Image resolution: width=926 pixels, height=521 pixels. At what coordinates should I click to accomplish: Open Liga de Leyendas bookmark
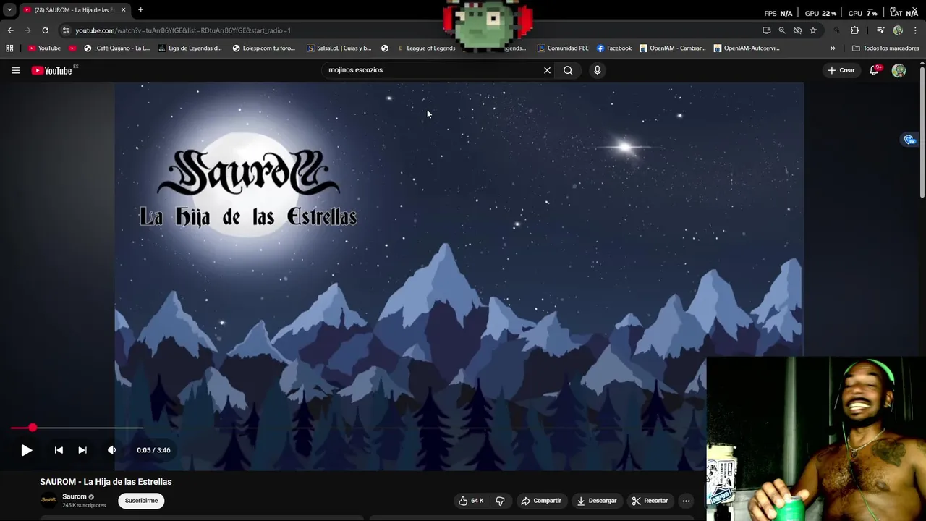point(190,48)
